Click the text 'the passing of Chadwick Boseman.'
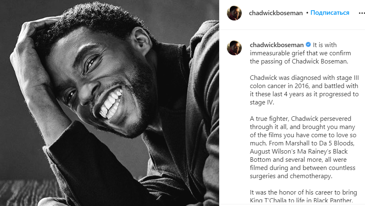 (299, 61)
